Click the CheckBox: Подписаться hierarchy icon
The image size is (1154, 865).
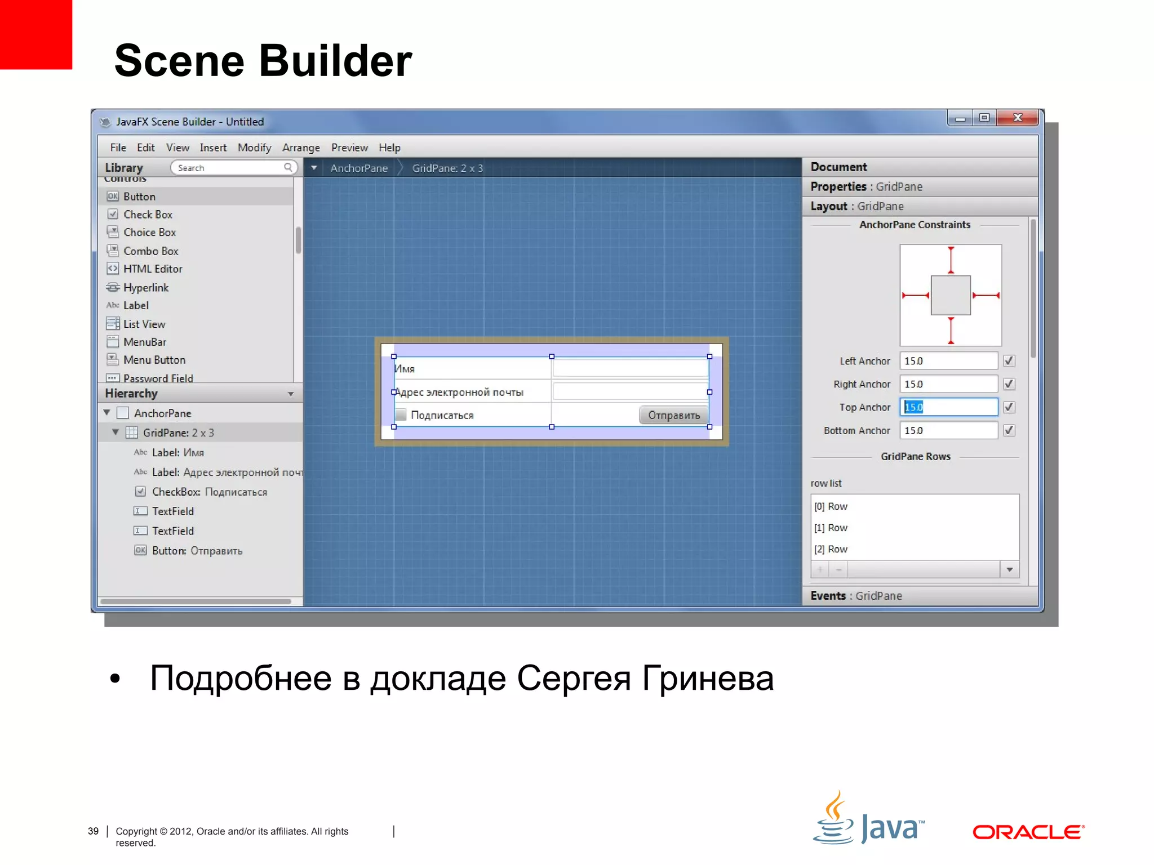[x=140, y=491]
